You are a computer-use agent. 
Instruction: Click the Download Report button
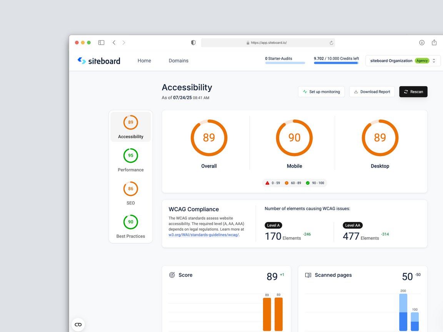[x=372, y=92]
